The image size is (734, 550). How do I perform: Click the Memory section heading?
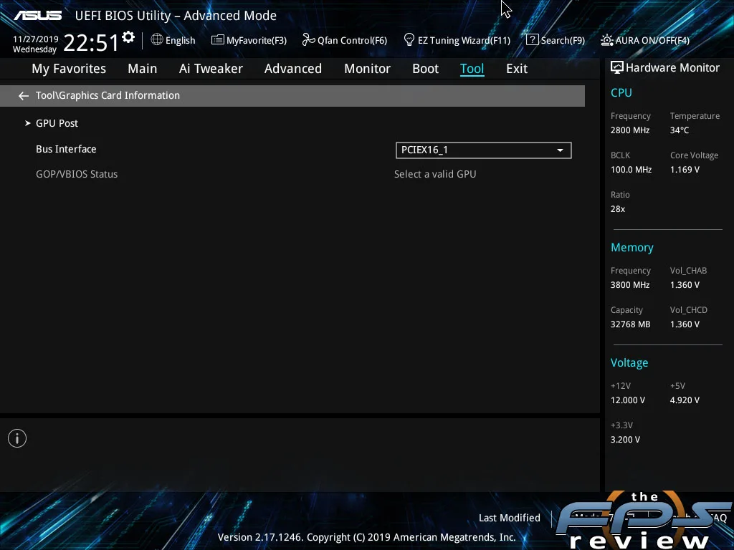(x=632, y=247)
